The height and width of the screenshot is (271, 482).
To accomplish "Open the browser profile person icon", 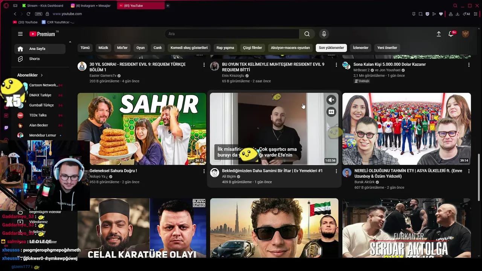I will (x=451, y=14).
